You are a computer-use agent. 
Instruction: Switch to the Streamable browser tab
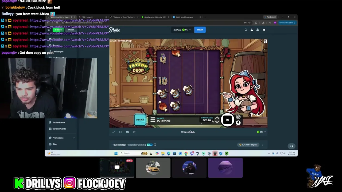coord(186,17)
